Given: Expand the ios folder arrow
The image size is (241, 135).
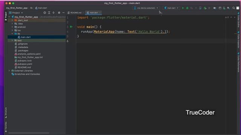Looking at the screenshot, I should click(x=12, y=30).
